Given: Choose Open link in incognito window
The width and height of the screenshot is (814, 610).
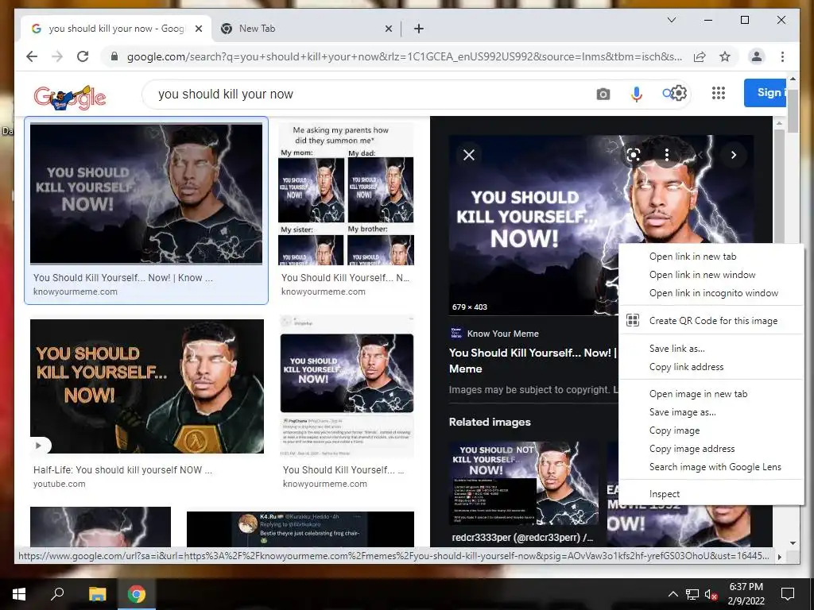Looking at the screenshot, I should coord(711,293).
